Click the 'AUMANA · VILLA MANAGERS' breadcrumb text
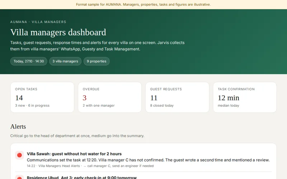The width and height of the screenshot is (287, 179). [38, 22]
